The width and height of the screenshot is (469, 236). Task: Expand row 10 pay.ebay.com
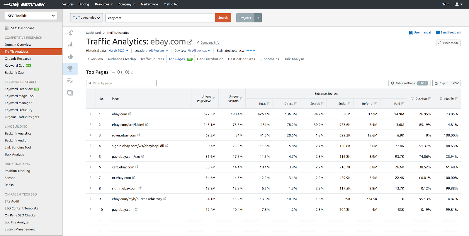pyautogui.click(x=91, y=209)
